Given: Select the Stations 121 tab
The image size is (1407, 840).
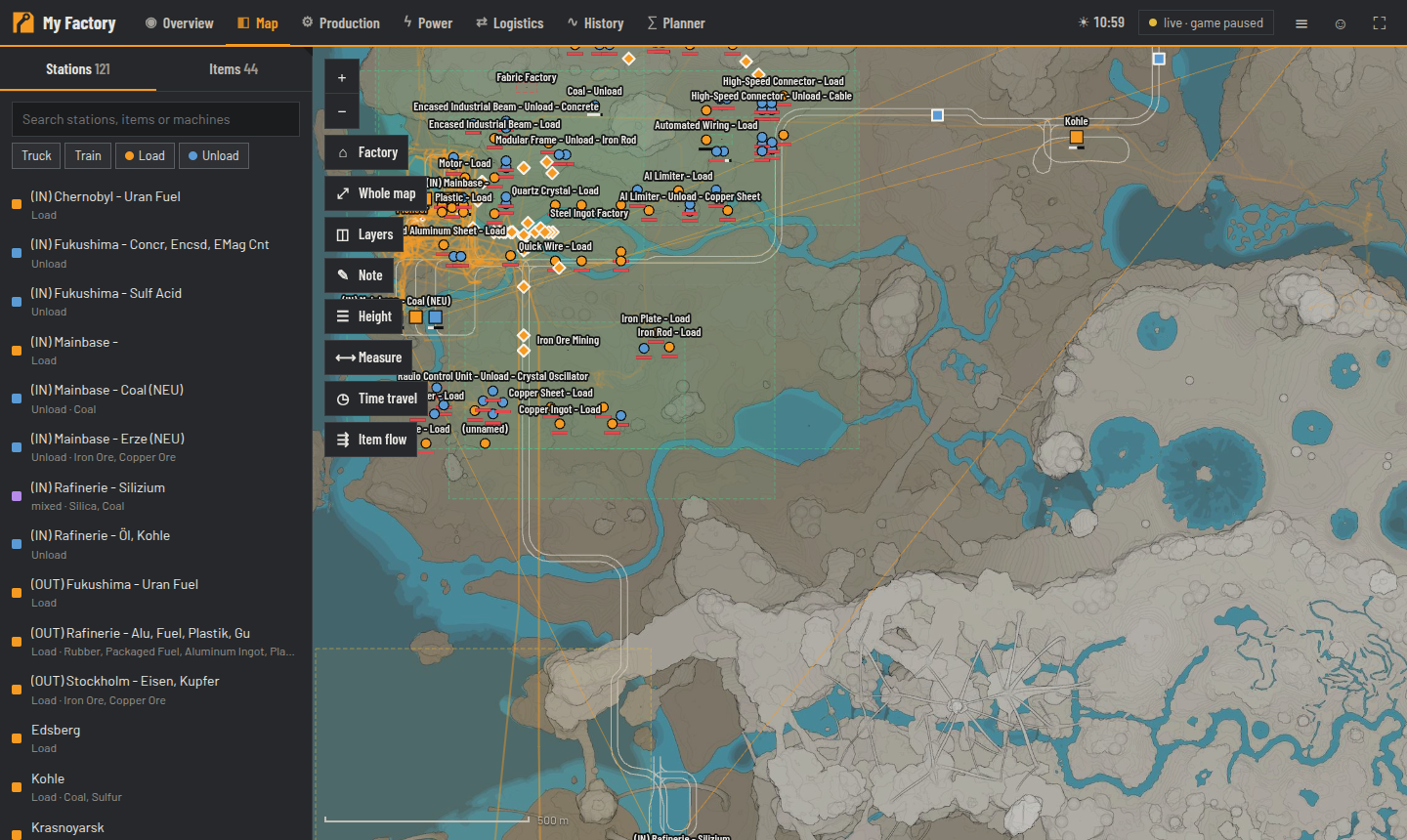Looking at the screenshot, I should point(78,69).
